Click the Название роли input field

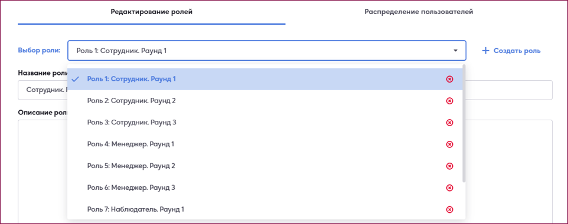point(285,90)
